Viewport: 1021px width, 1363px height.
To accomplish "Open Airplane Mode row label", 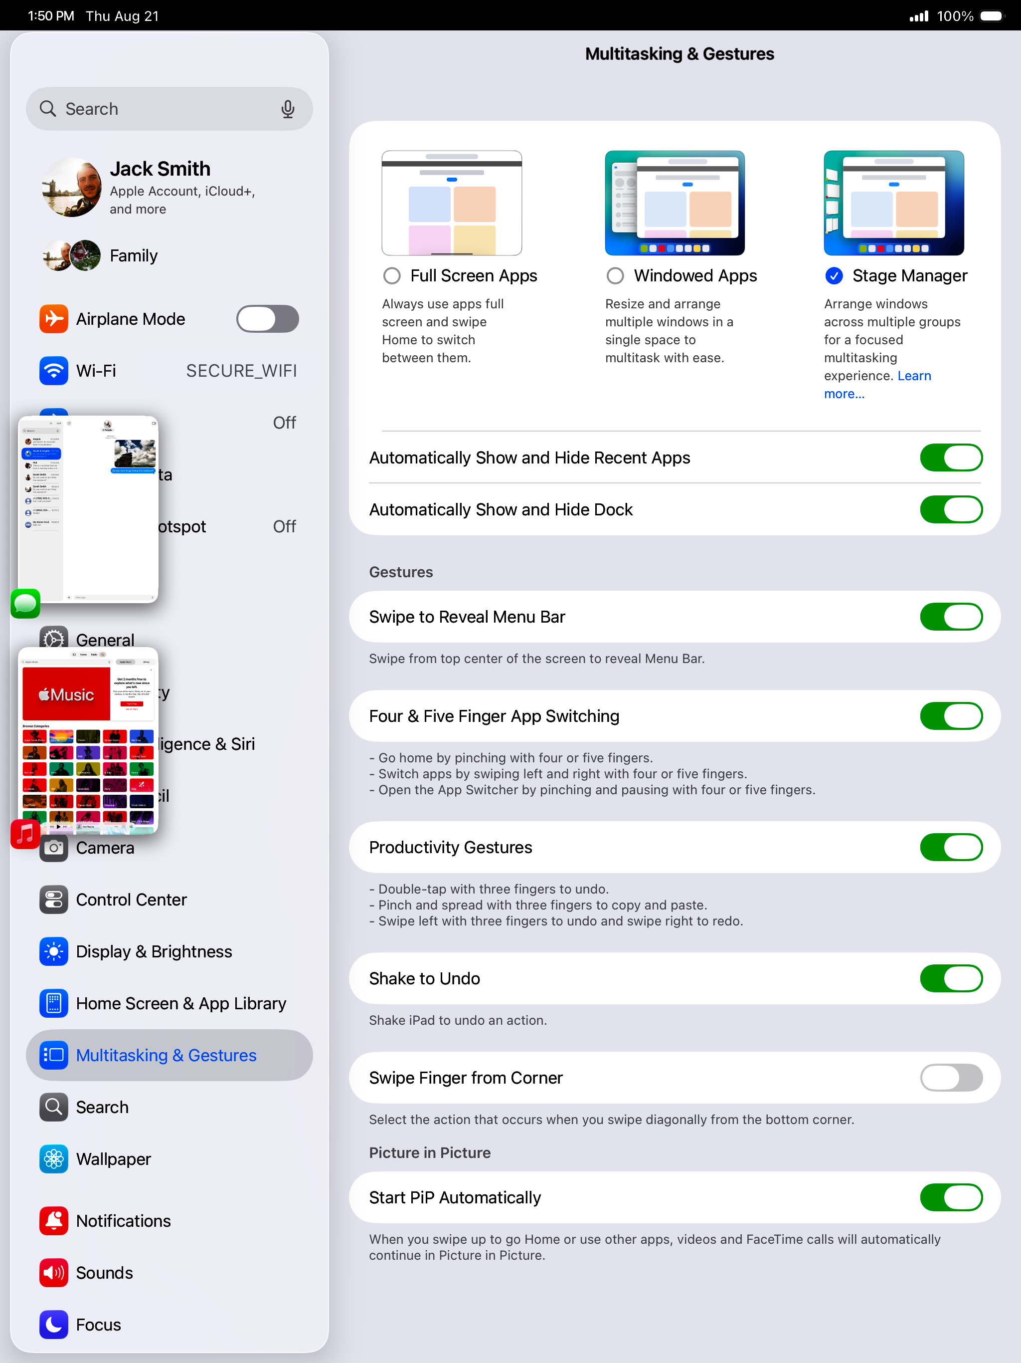I will click(x=131, y=319).
